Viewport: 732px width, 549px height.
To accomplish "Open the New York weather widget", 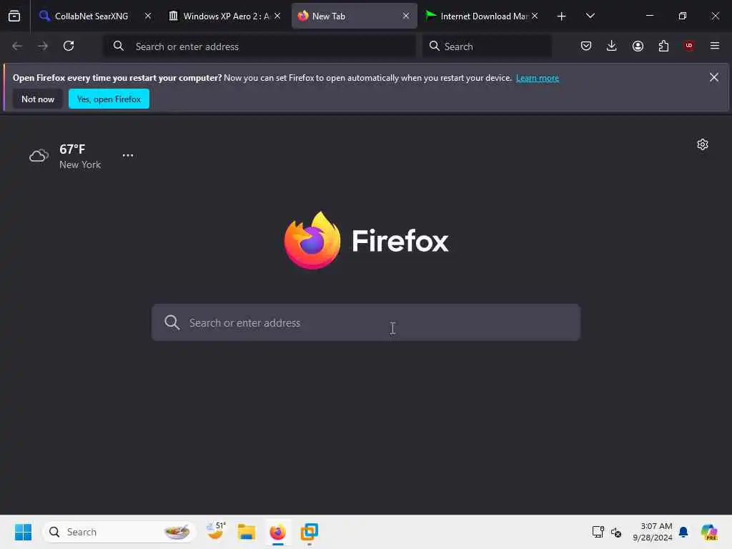I will tap(65, 156).
